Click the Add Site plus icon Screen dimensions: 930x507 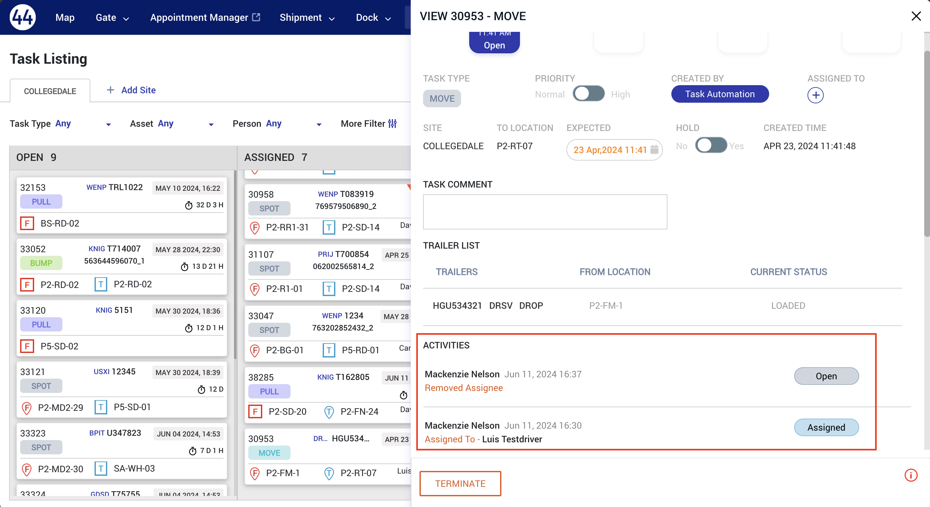click(x=110, y=90)
